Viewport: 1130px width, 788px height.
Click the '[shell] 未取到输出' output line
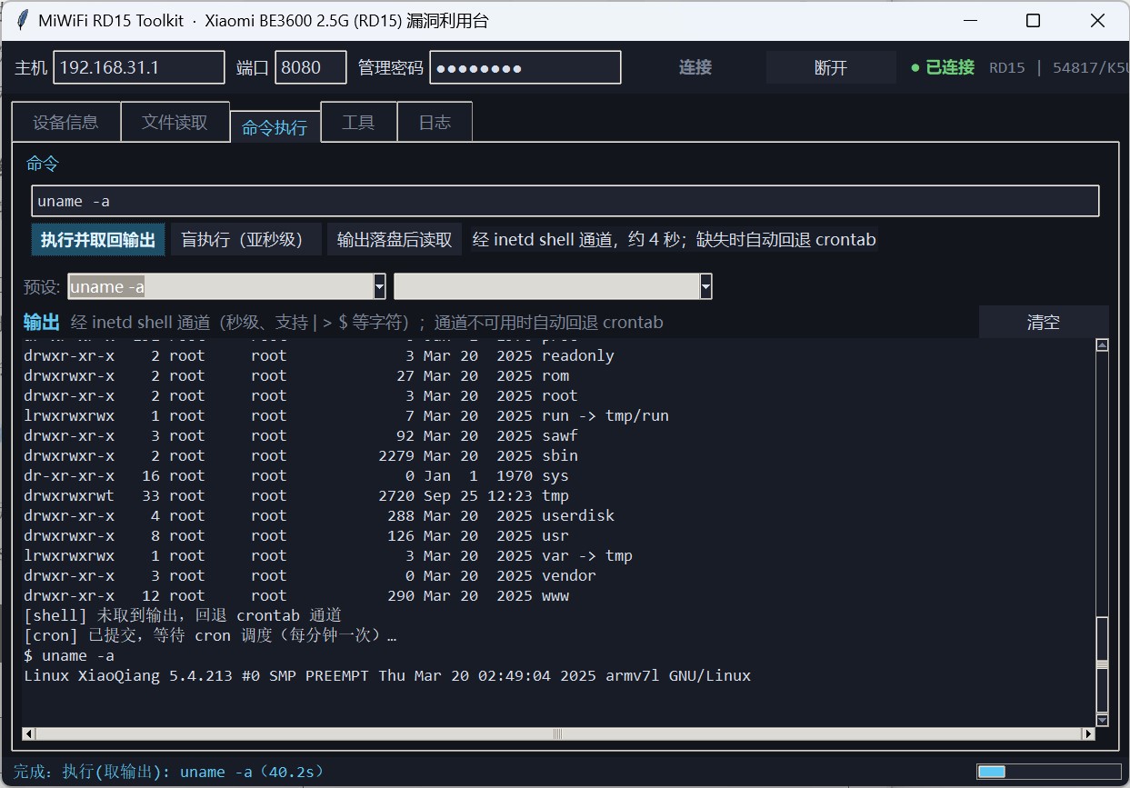tap(183, 615)
